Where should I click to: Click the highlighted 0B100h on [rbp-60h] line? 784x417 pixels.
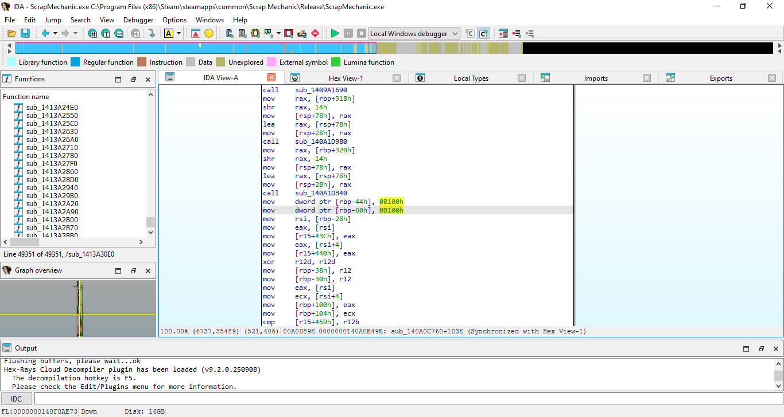(x=391, y=210)
